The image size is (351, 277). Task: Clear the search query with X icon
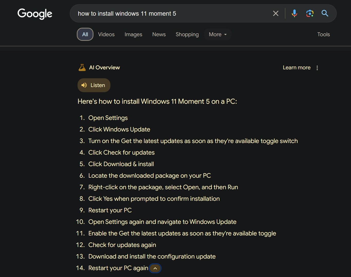coord(276,13)
